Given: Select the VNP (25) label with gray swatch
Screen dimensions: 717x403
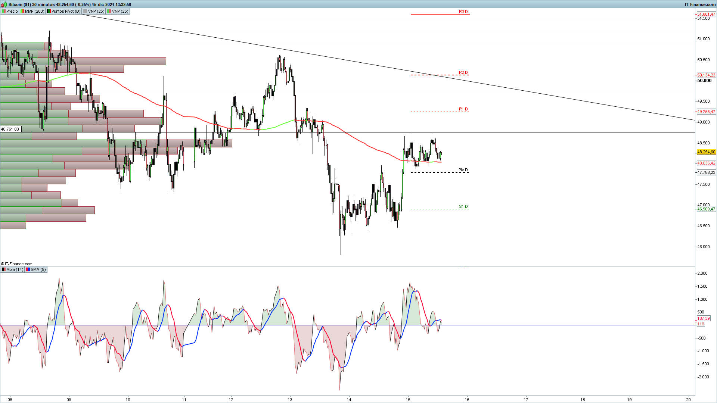Looking at the screenshot, I should [x=94, y=11].
